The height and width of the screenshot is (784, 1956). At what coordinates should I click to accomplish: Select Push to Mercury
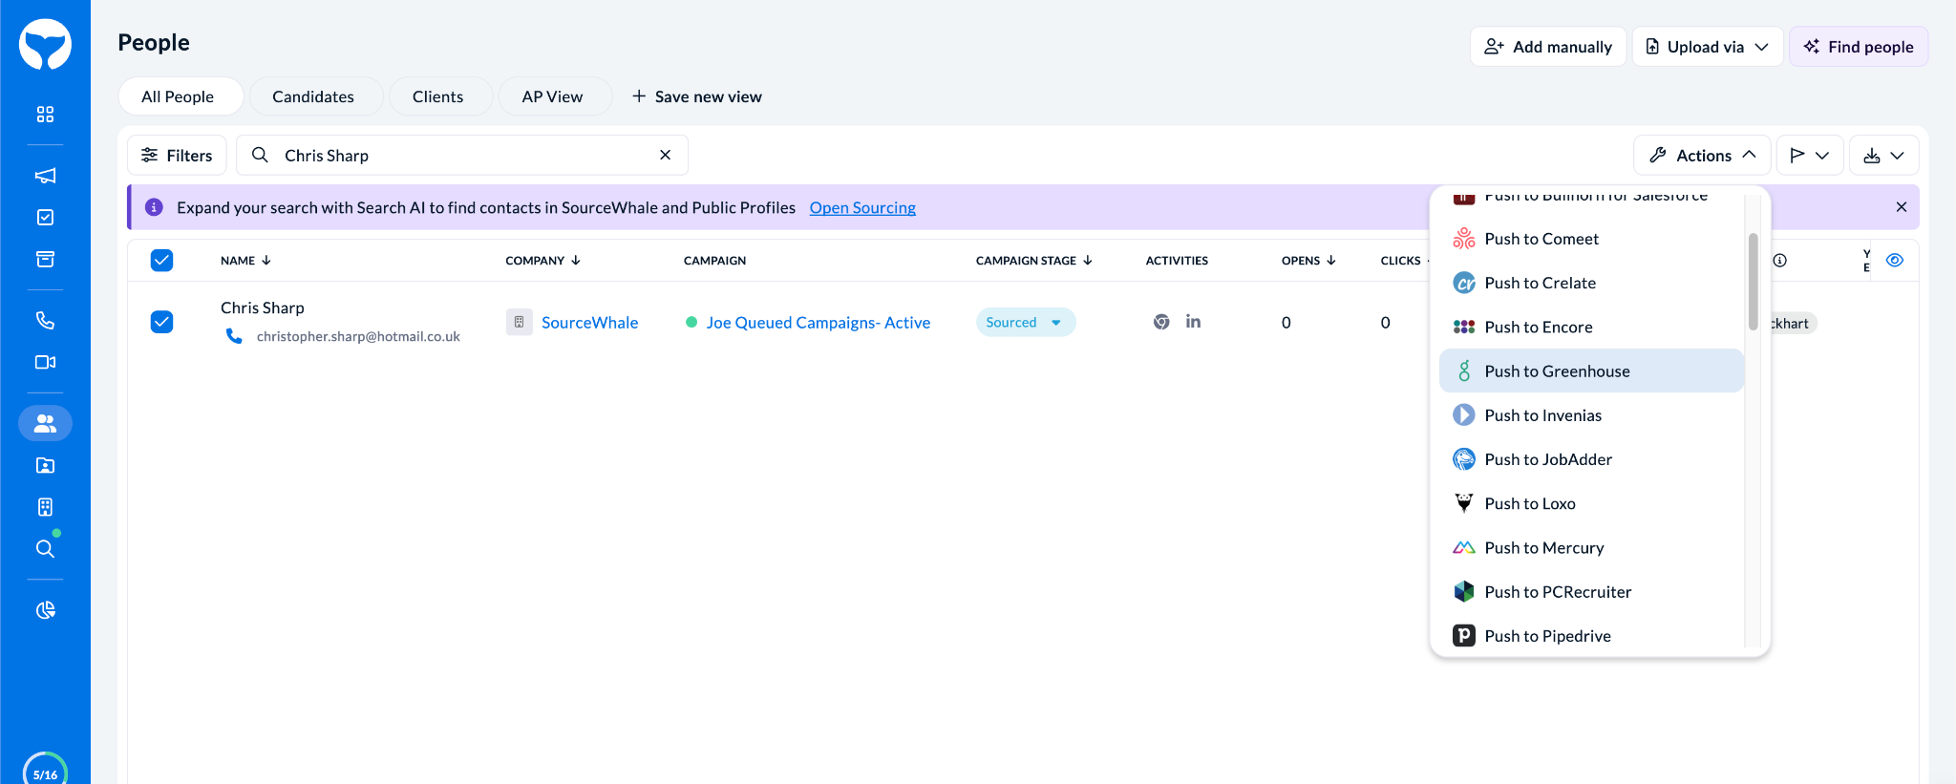coord(1591,548)
